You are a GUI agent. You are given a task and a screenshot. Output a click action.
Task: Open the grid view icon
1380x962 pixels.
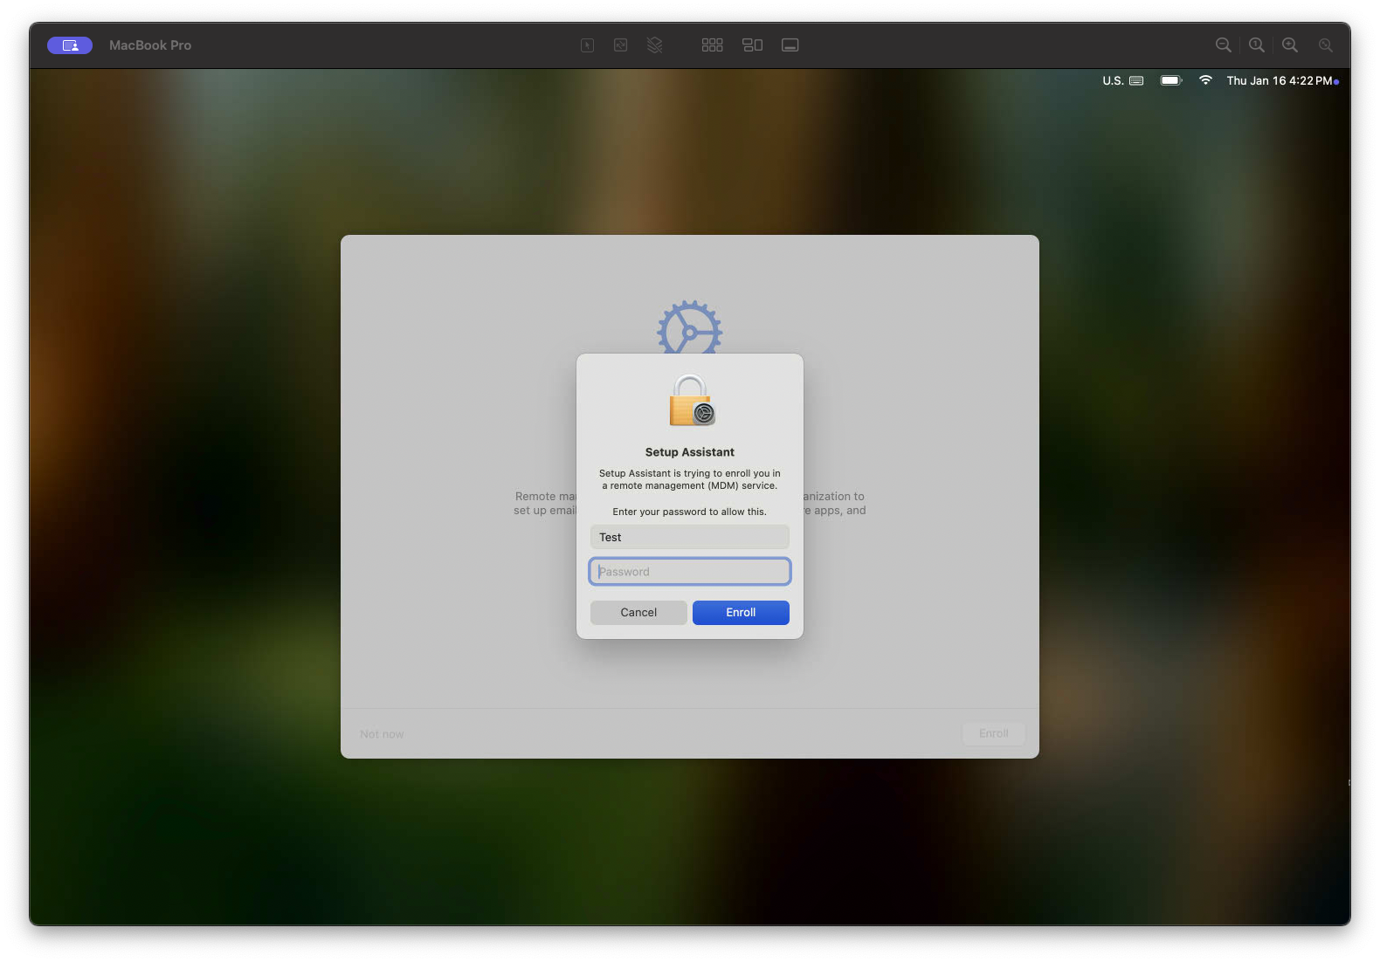click(x=712, y=45)
